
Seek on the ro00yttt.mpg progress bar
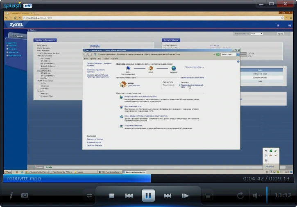(x=148, y=178)
